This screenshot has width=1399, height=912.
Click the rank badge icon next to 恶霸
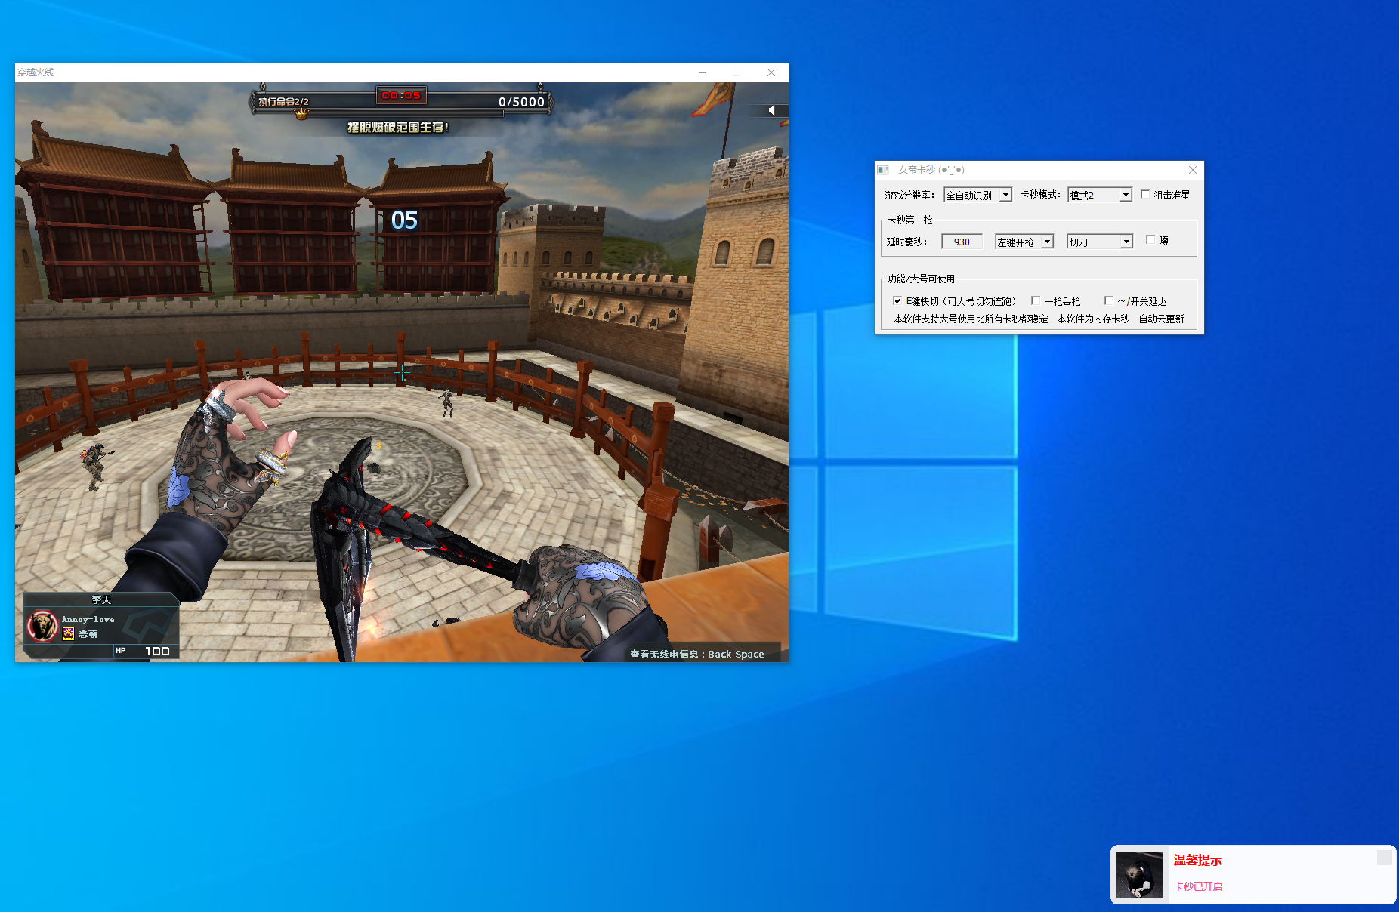(x=68, y=633)
